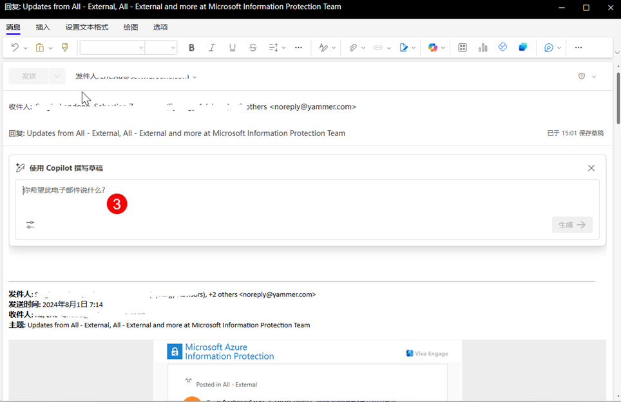Viewport: 621px width, 402px height.
Task: Click the Undo icon
Action: (15, 48)
